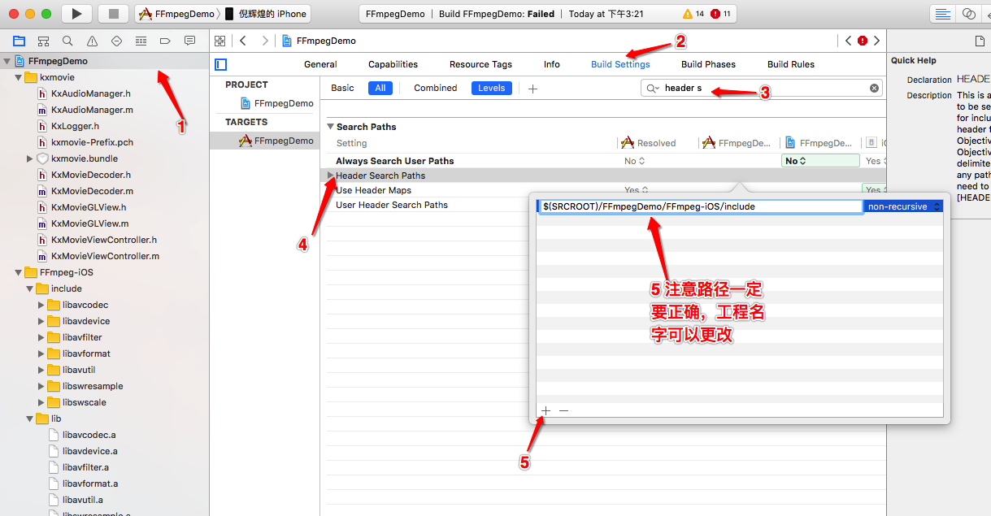991x516 pixels.
Task: Open the Find navigator magnifier icon
Action: click(67, 41)
